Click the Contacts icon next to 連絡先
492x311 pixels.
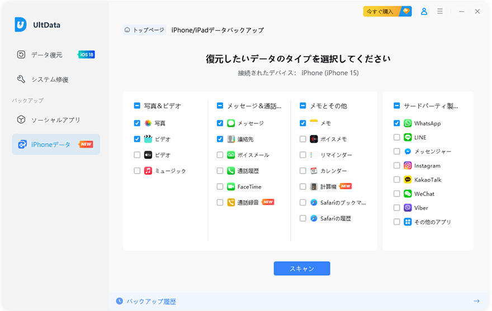pyautogui.click(x=231, y=139)
